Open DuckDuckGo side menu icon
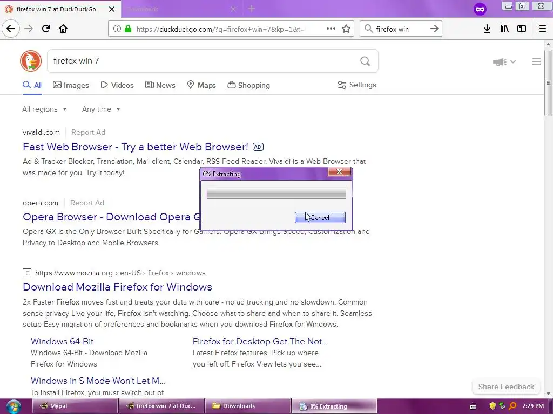Viewport: 553px width, 414px height. tap(536, 61)
